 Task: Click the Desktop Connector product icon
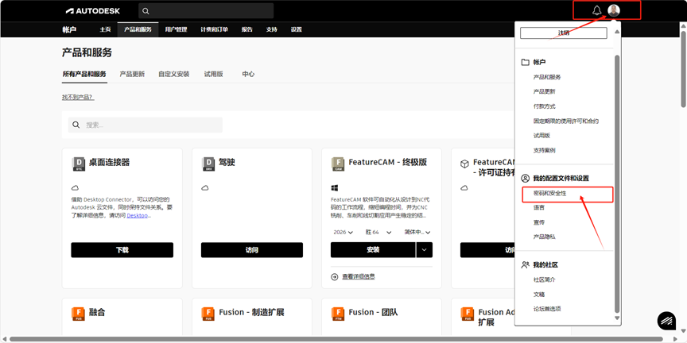pyautogui.click(x=78, y=164)
